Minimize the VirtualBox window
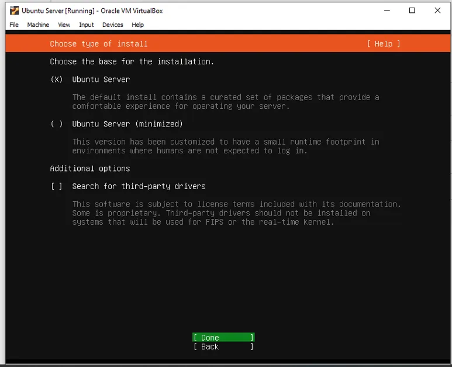 tap(387, 11)
